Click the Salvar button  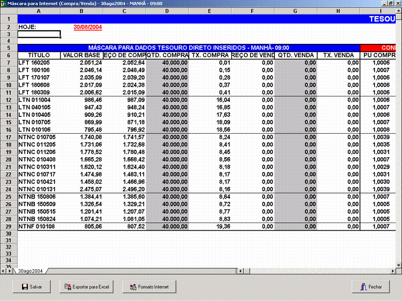(31, 287)
